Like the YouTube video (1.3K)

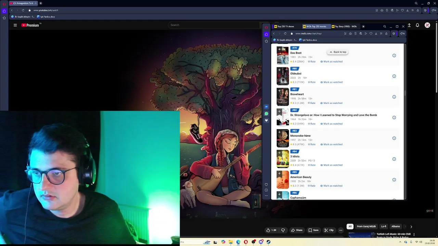271,230
